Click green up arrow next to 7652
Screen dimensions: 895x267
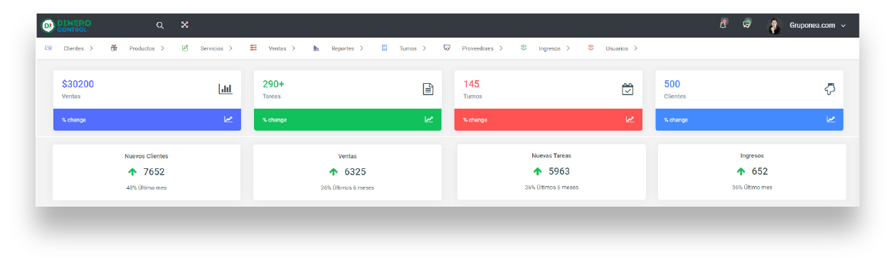tap(132, 172)
